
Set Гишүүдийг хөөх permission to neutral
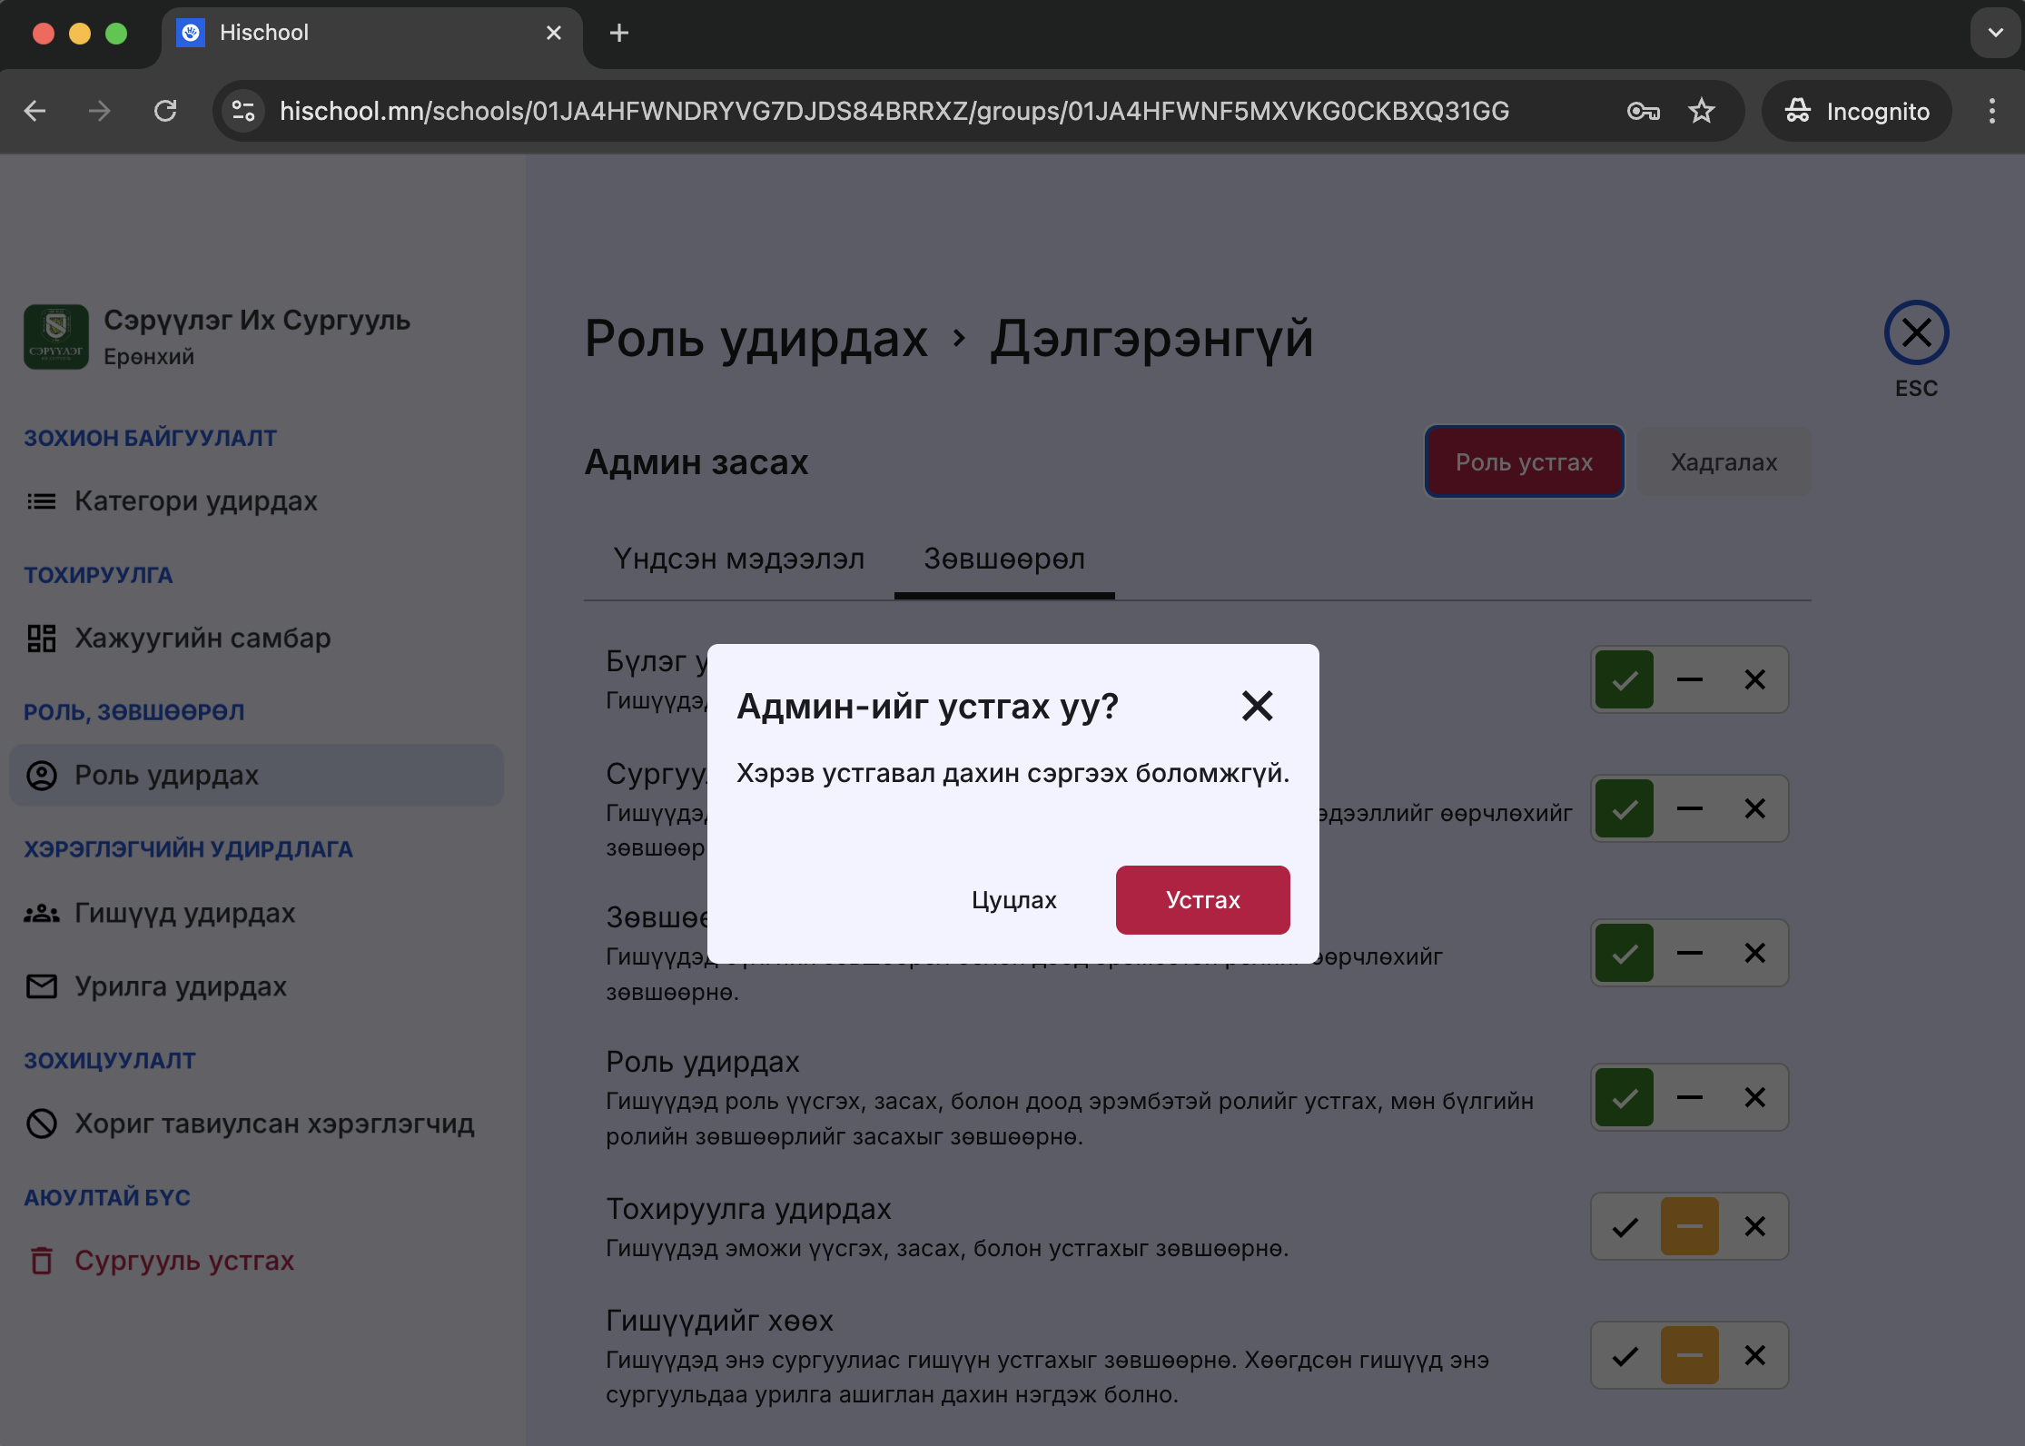(x=1689, y=1355)
